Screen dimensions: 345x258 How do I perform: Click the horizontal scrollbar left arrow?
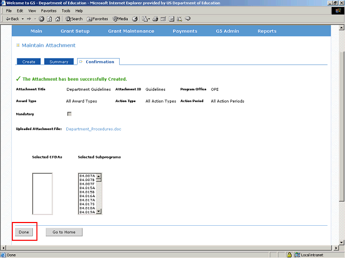click(x=3, y=248)
